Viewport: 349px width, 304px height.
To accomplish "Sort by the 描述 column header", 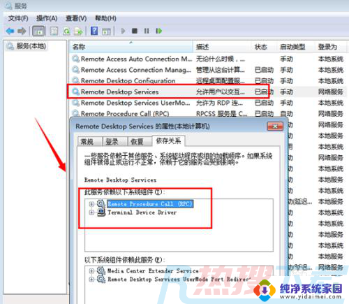I will coord(222,47).
